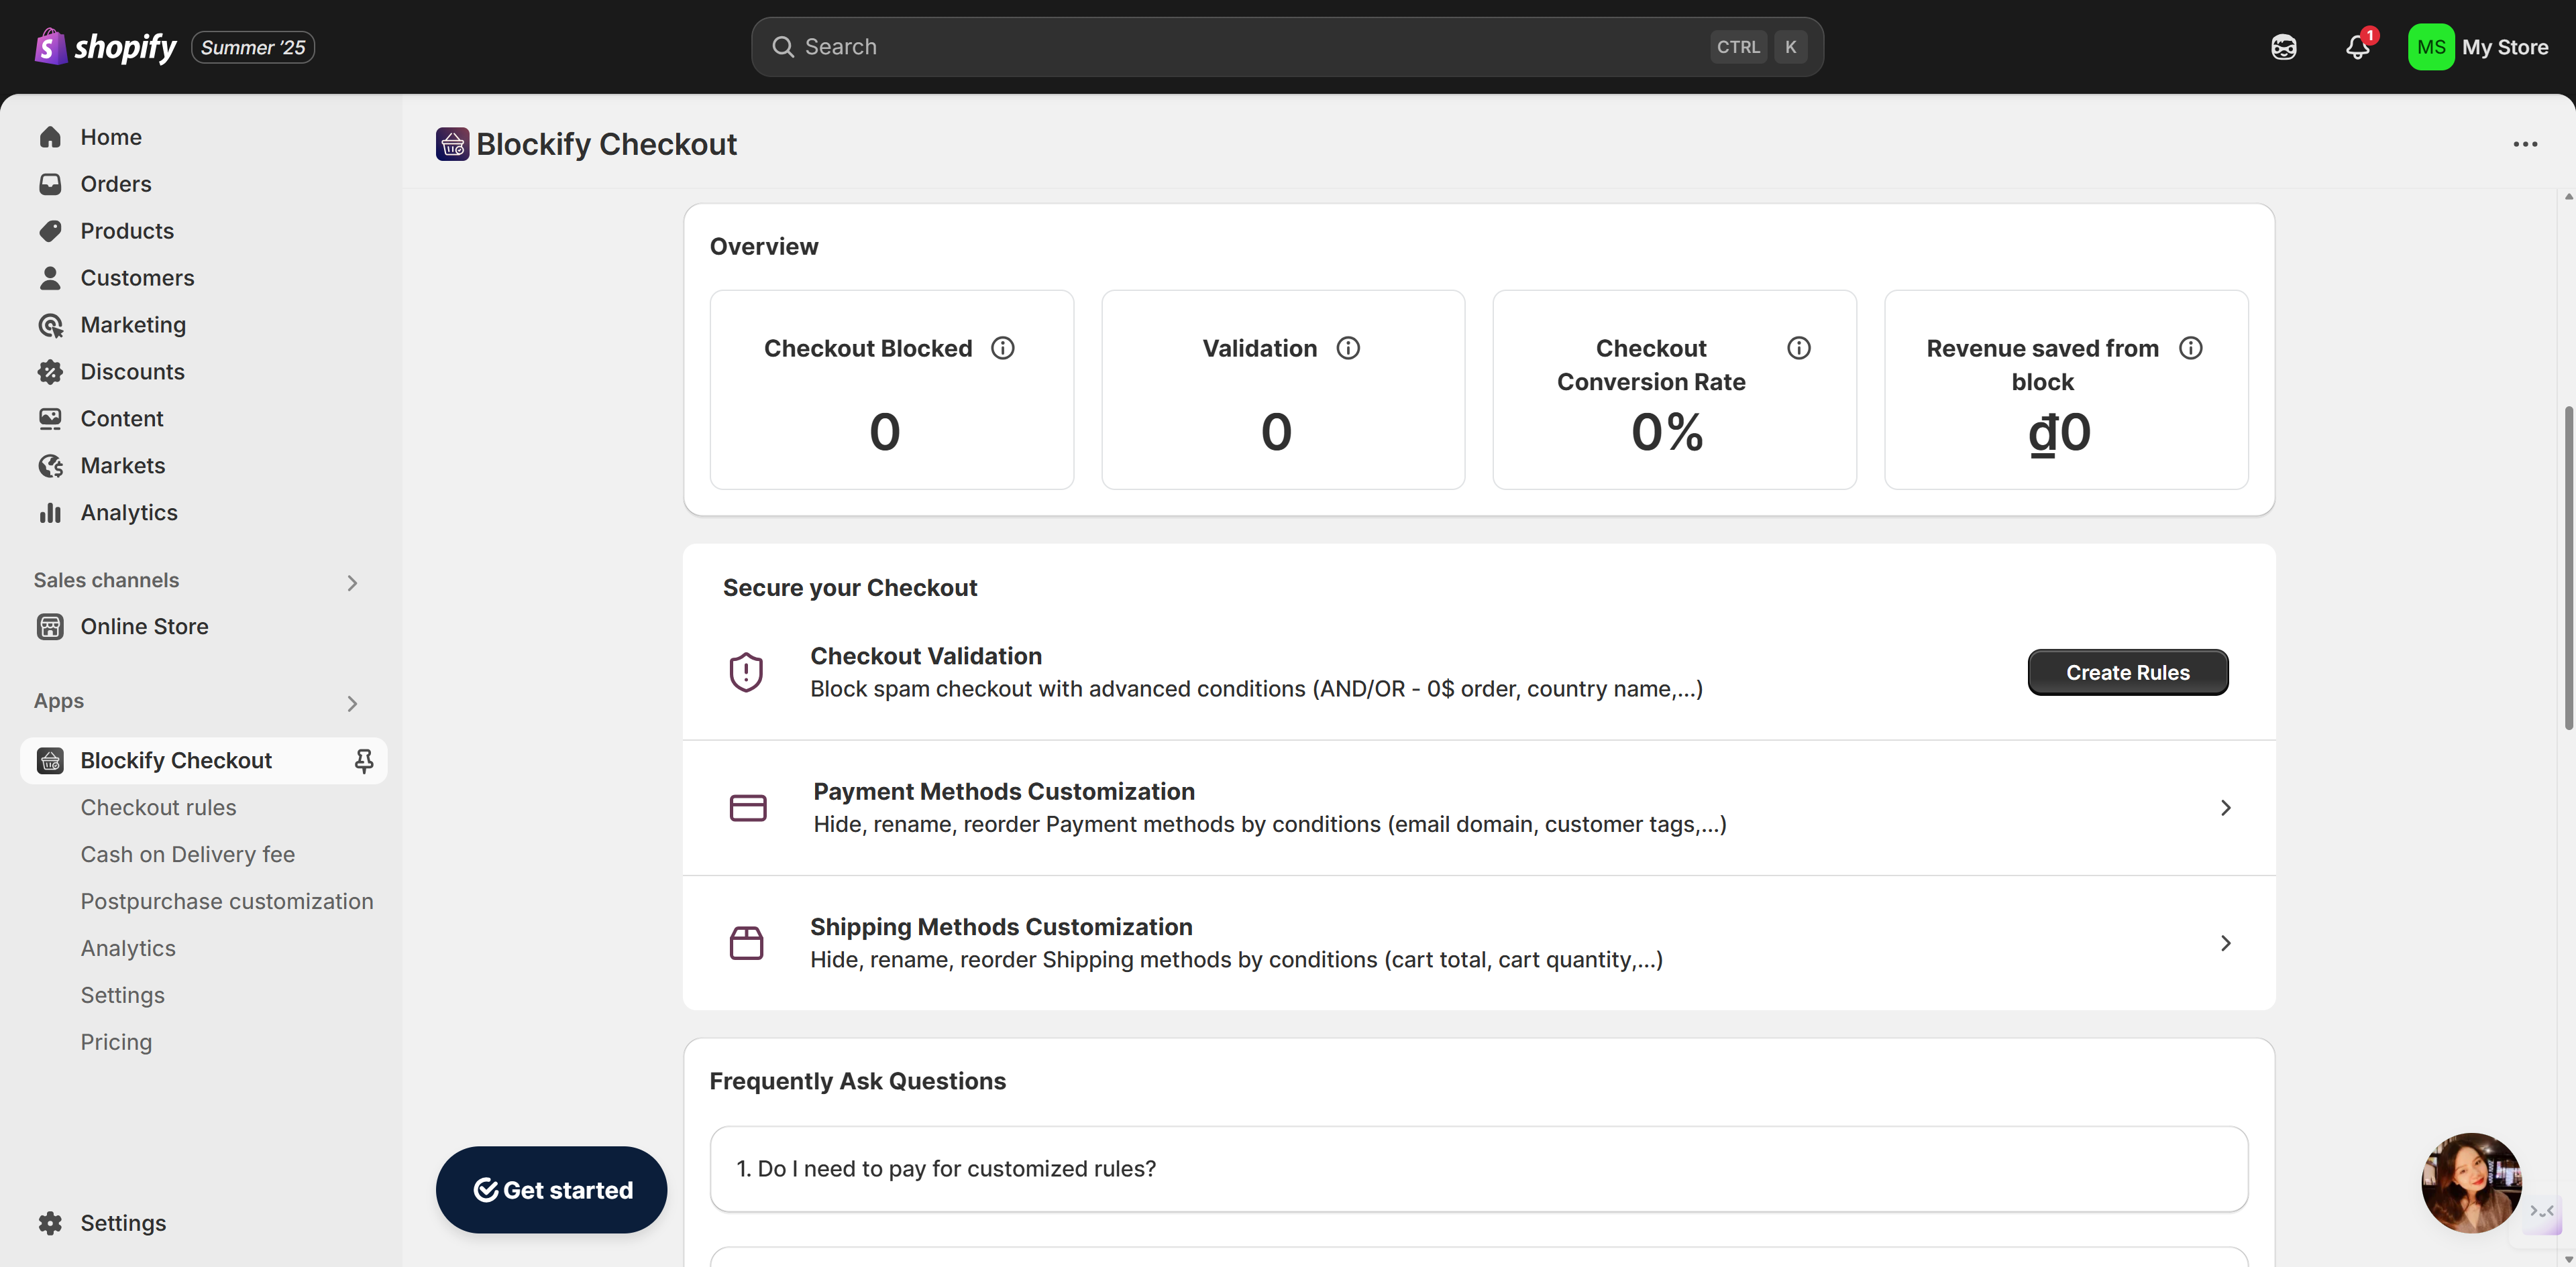Open Products in sidebar
The height and width of the screenshot is (1267, 2576).
(203, 231)
